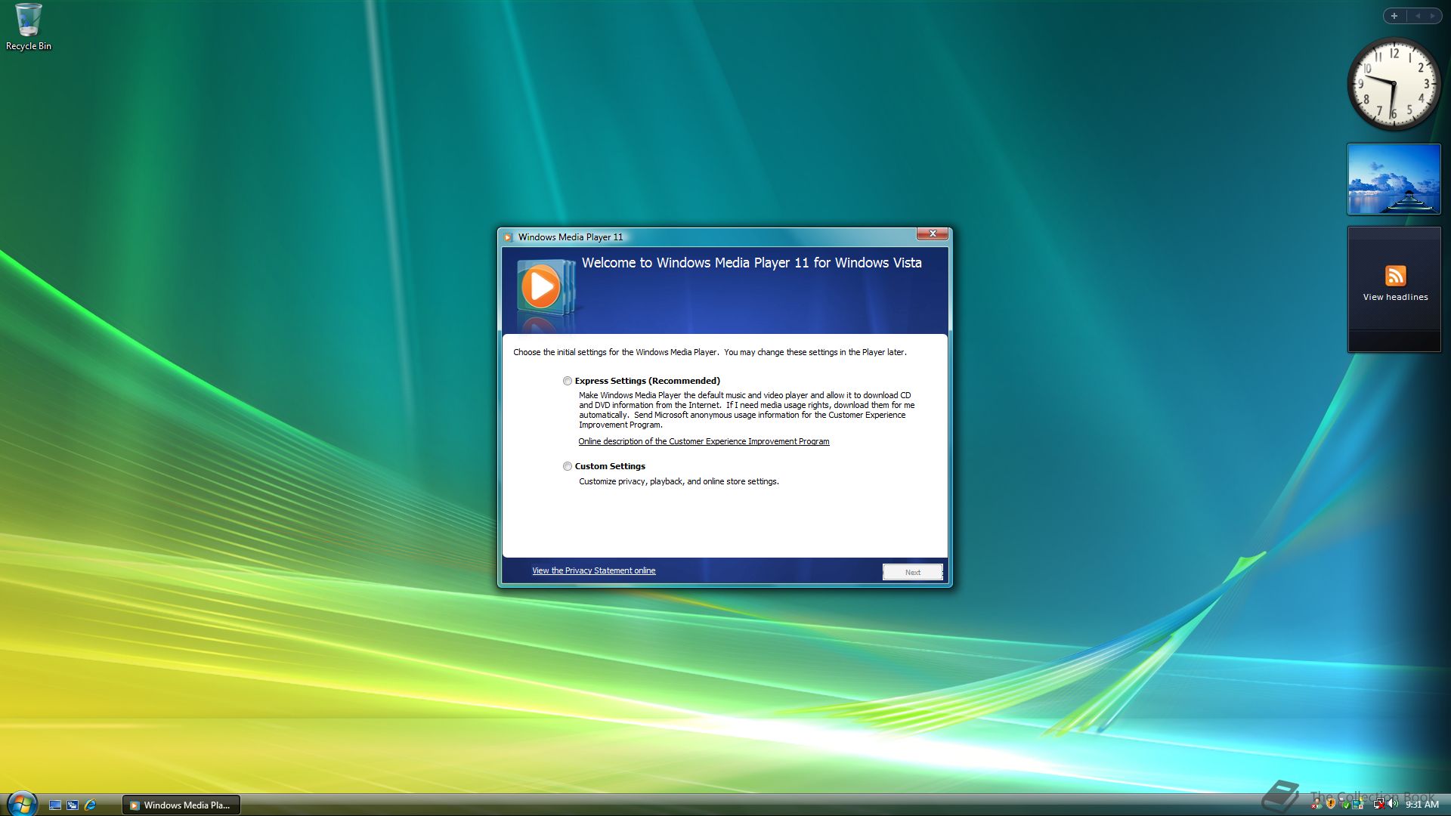
Task: Click the green checkmark tray icon
Action: pos(1345,805)
